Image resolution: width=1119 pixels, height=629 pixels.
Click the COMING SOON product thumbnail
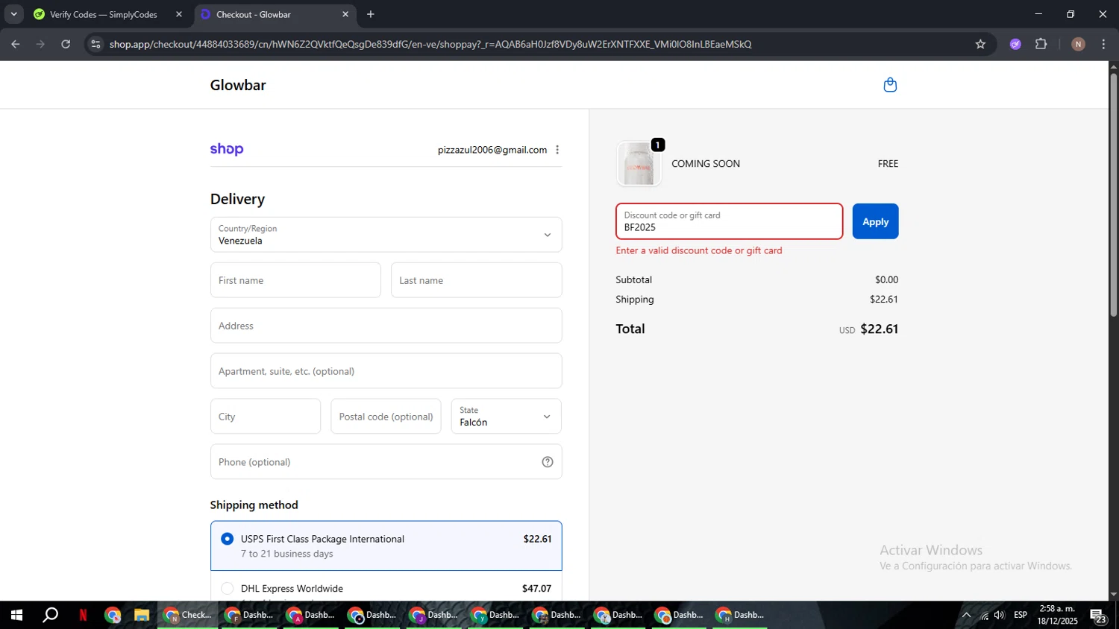click(x=639, y=163)
